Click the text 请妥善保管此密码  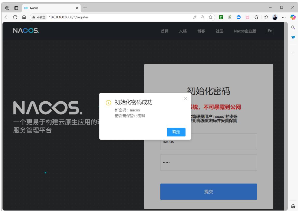pos(130,116)
